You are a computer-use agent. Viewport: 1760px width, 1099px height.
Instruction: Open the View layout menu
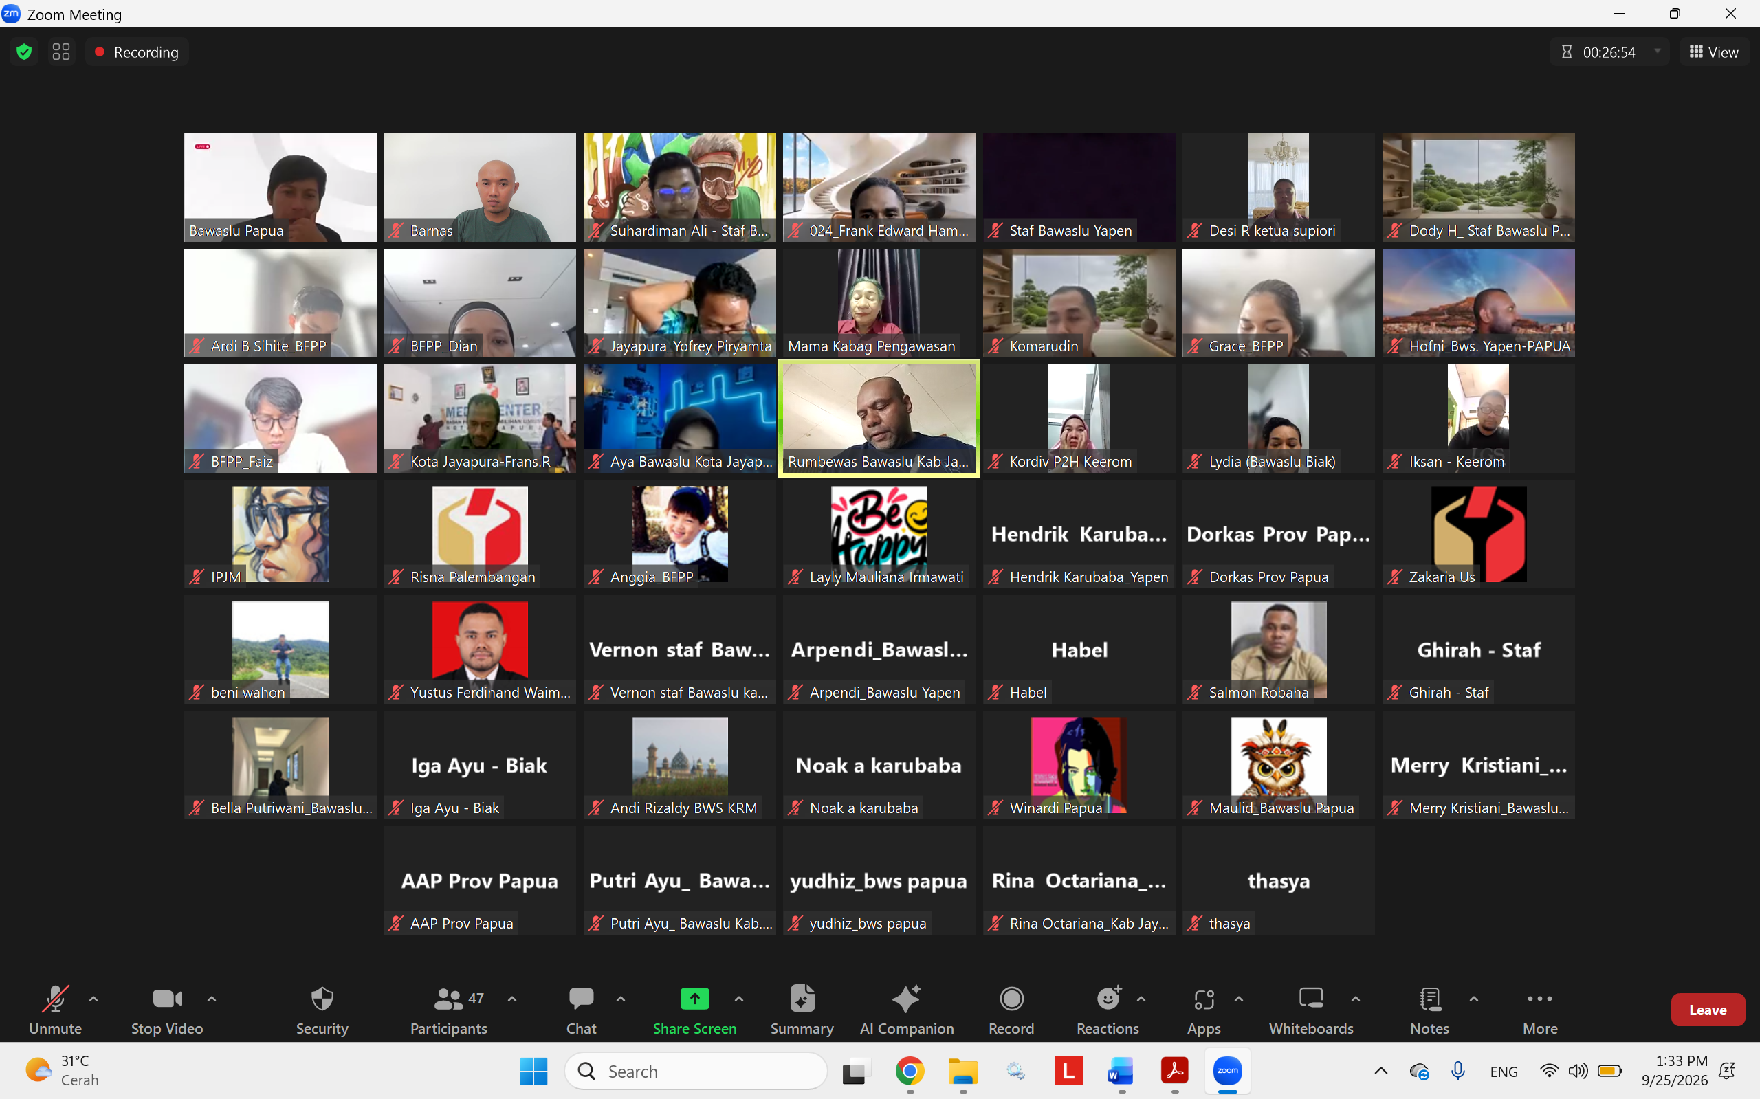coord(1713,52)
